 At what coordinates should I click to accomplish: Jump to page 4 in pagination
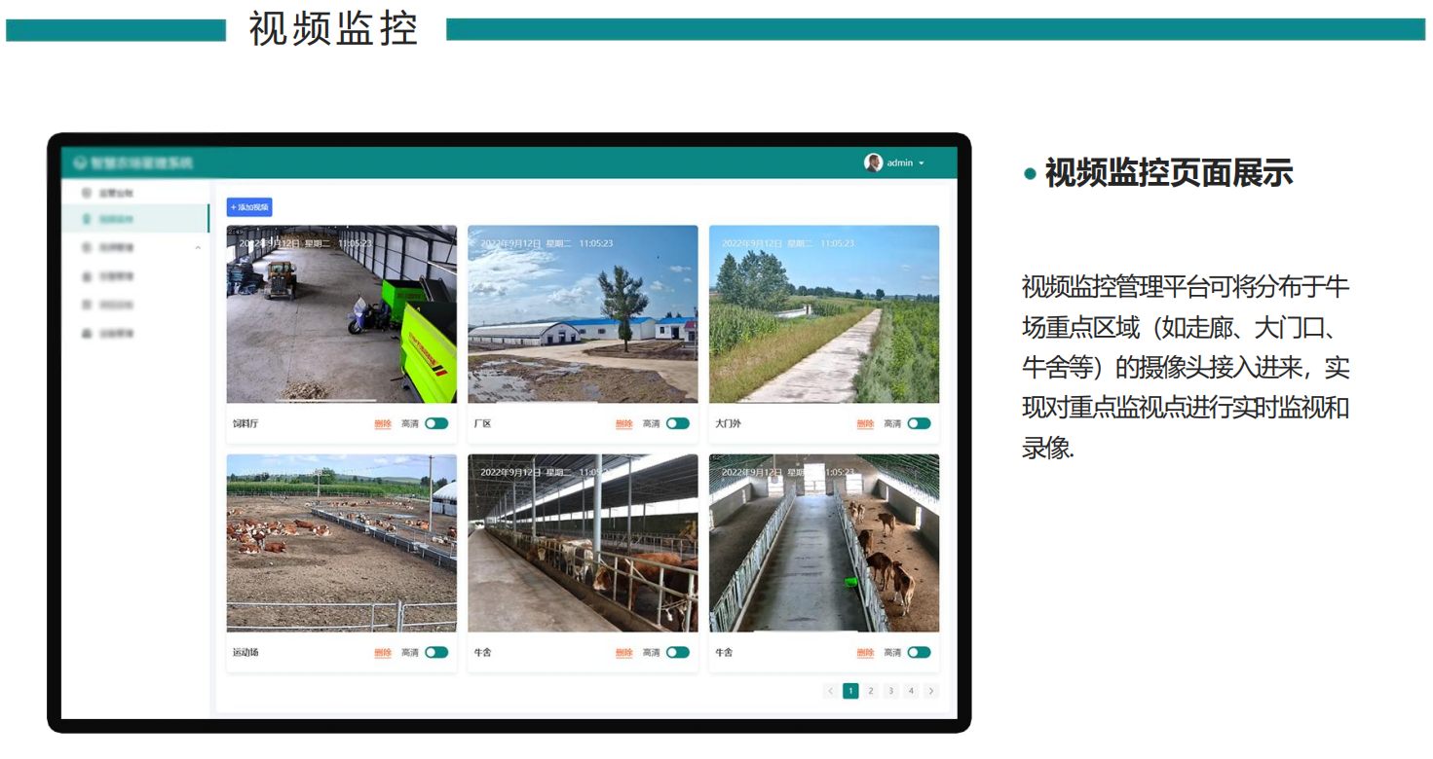(x=911, y=691)
